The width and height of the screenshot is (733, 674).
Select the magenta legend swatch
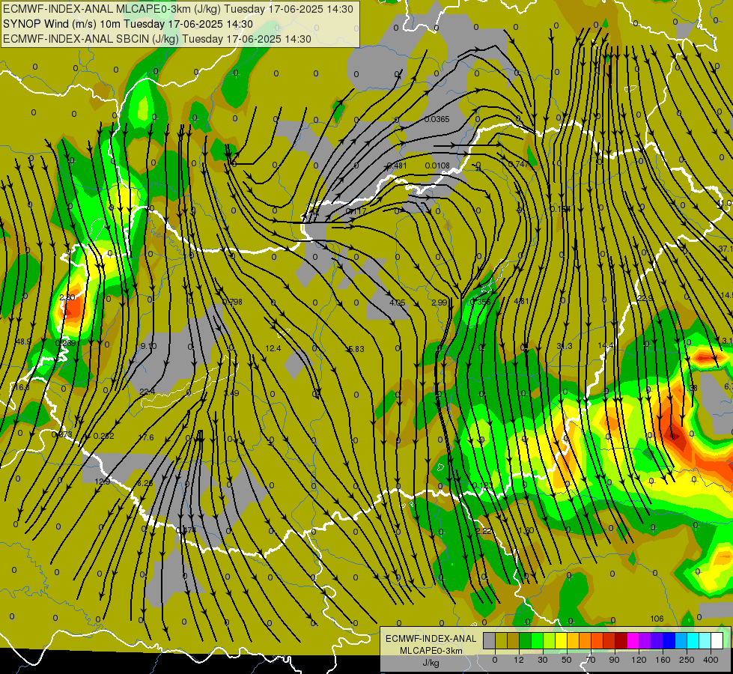point(633,640)
